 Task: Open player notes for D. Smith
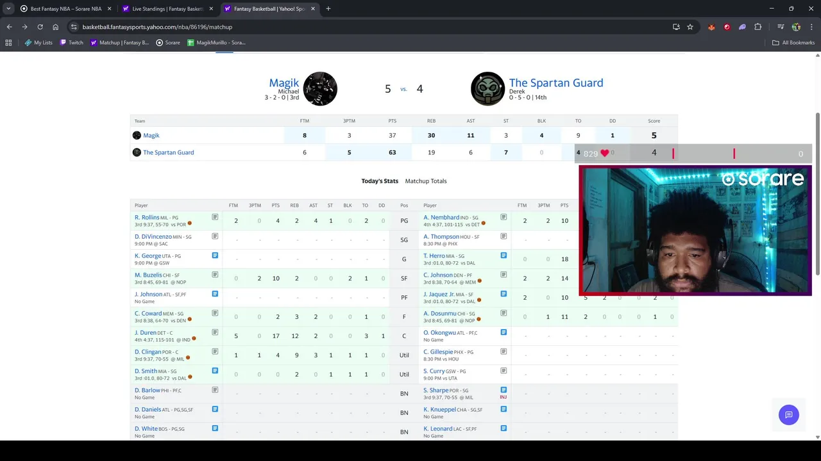(215, 371)
